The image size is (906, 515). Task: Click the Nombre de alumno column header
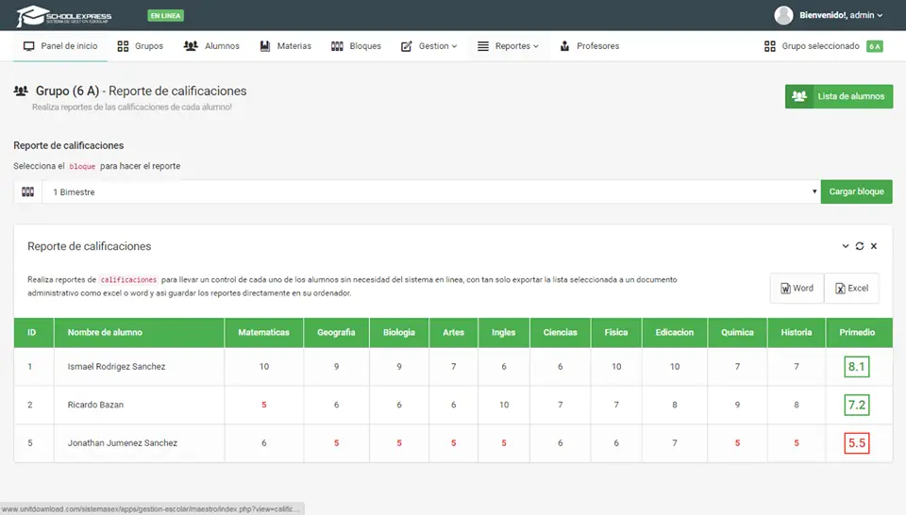click(139, 333)
